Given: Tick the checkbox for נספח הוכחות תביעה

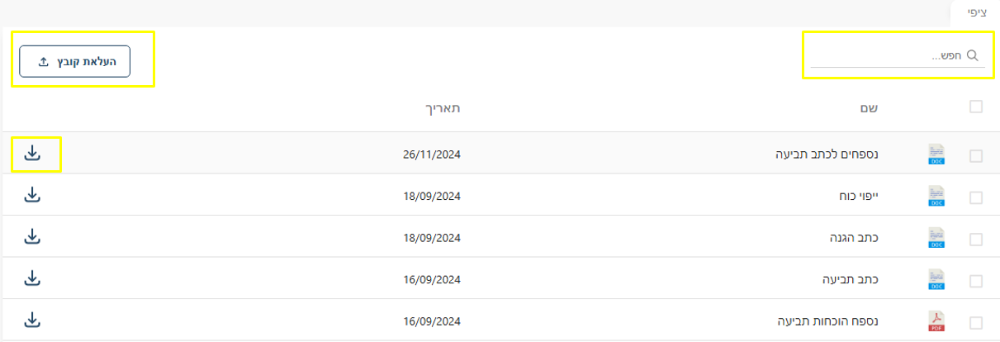Looking at the screenshot, I should (x=976, y=322).
